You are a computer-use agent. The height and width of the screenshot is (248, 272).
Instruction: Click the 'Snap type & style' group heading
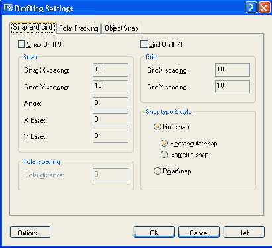[169, 112]
